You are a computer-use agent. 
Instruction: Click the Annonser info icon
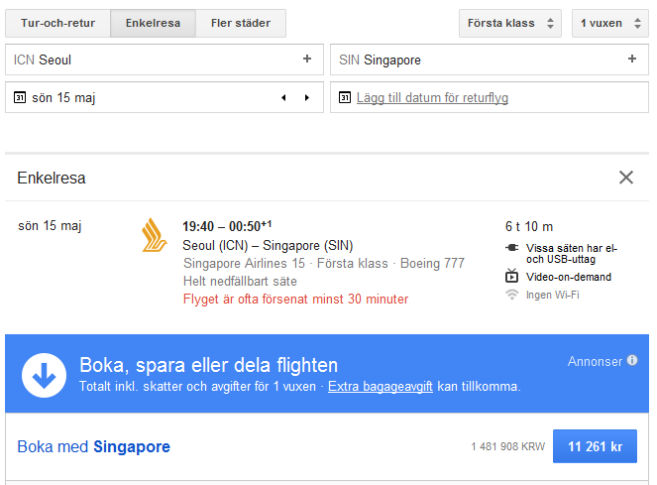tap(632, 361)
